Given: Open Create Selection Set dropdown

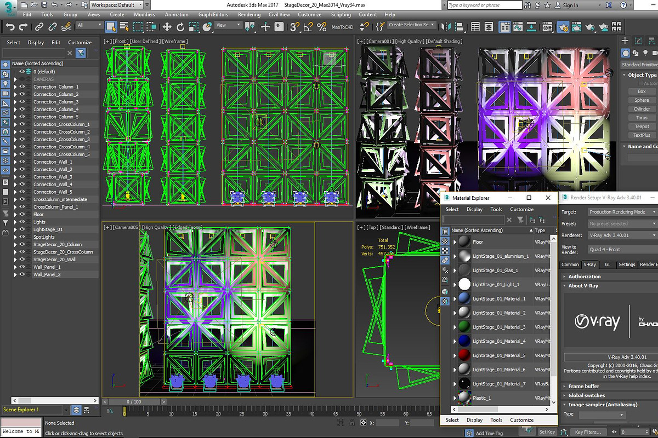Looking at the screenshot, I should click(411, 25).
